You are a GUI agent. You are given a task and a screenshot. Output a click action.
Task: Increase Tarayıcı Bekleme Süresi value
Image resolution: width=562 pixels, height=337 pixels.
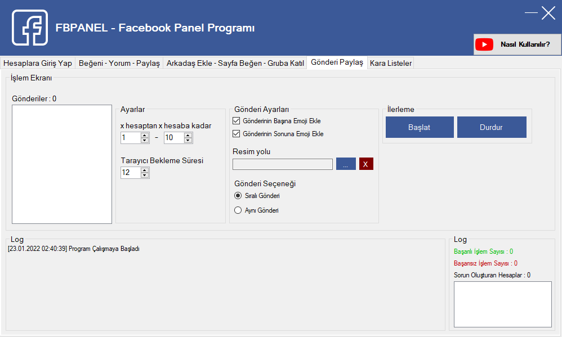point(145,170)
